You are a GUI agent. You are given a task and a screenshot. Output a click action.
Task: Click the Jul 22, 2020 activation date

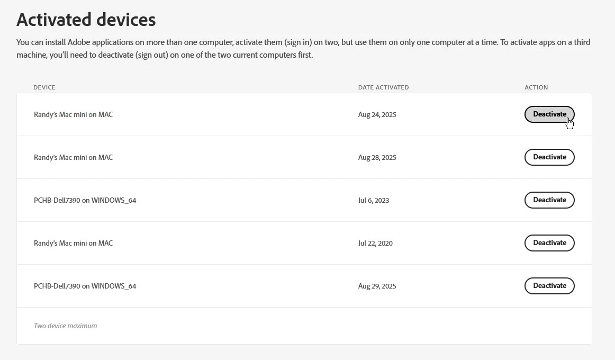point(375,243)
